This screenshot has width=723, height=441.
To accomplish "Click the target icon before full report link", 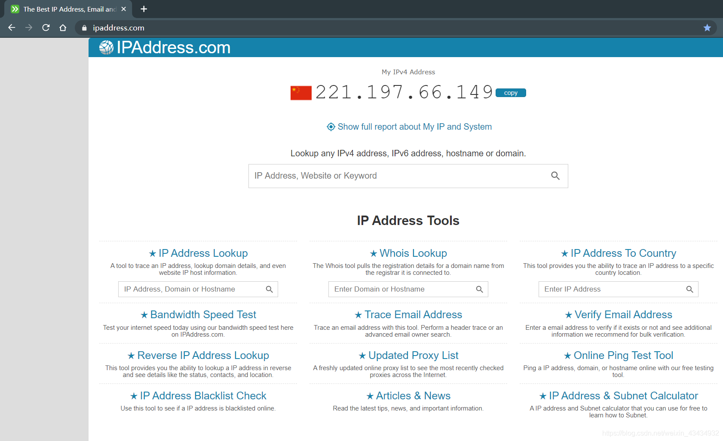I will (331, 127).
